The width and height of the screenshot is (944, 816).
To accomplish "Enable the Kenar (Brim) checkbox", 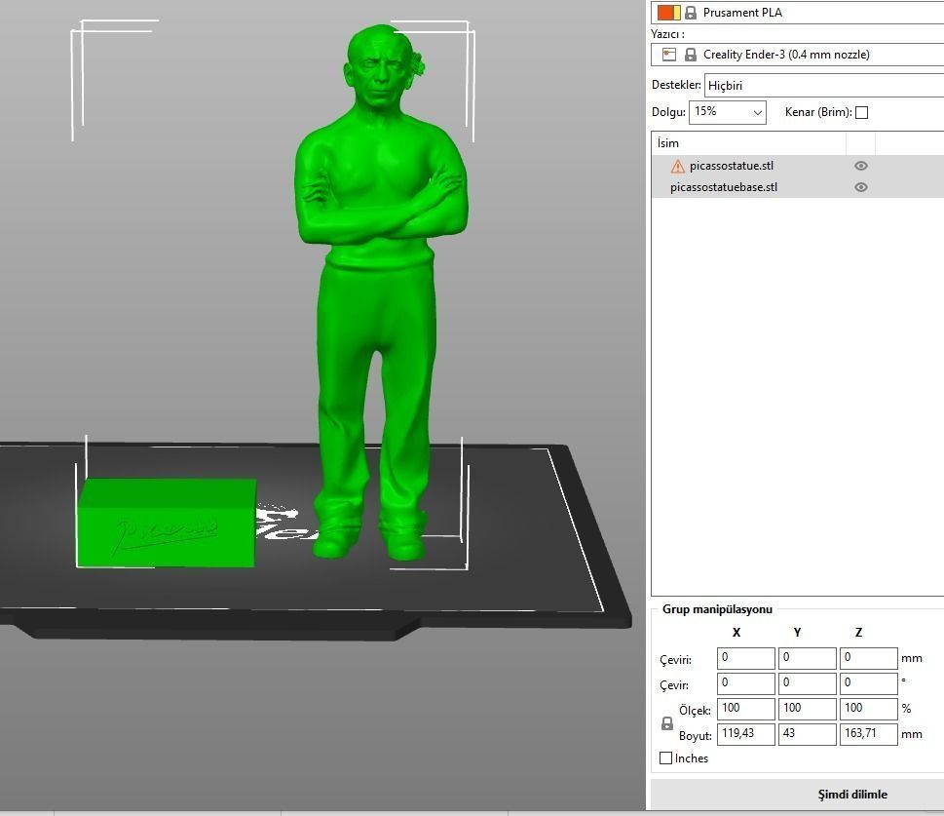I will [x=861, y=112].
